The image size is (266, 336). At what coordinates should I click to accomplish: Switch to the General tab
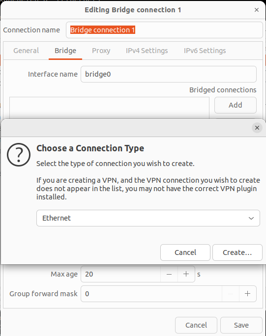click(x=26, y=51)
